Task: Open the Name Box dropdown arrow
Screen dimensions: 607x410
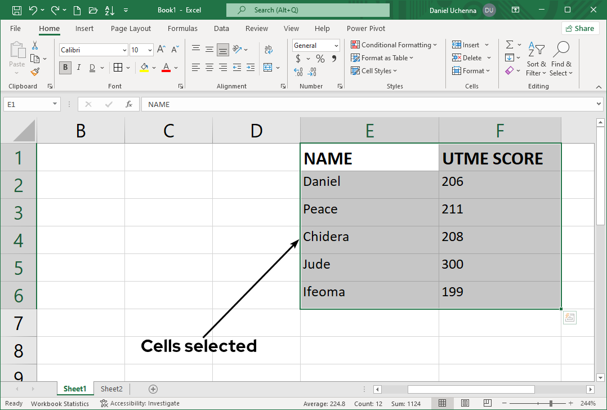Action: pyautogui.click(x=55, y=104)
